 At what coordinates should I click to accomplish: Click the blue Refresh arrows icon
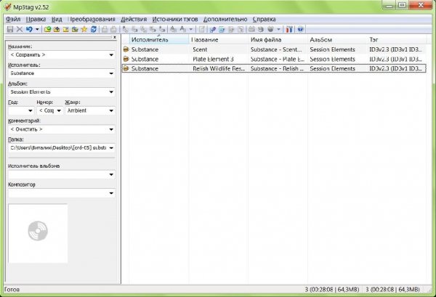94,29
